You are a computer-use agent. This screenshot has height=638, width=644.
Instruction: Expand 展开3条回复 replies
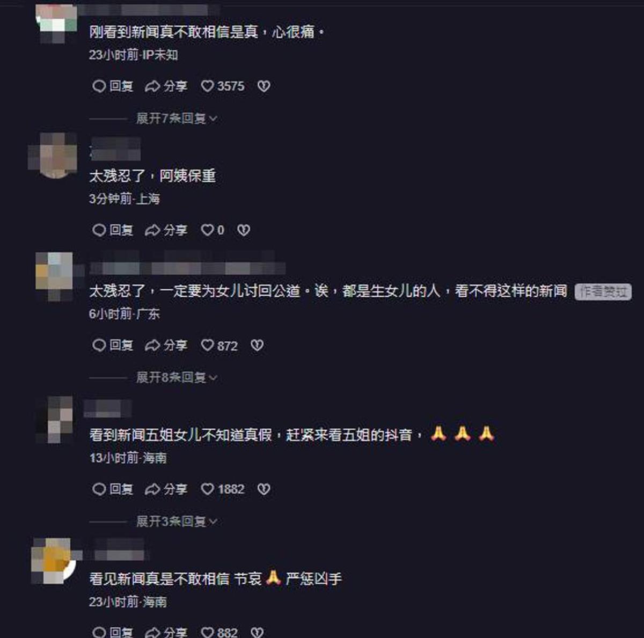(177, 522)
